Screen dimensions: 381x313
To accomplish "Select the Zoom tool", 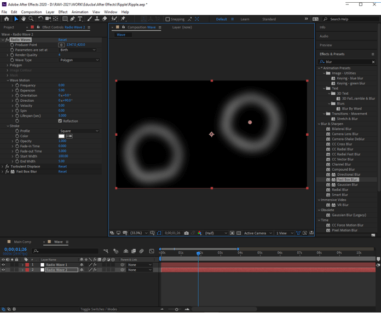I will pyautogui.click(x=31, y=19).
